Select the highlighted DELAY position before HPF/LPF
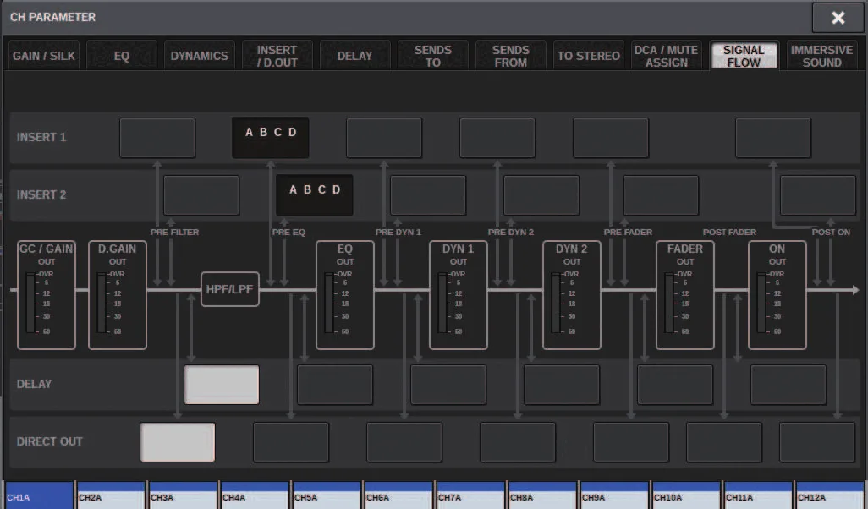This screenshot has height=509, width=868. [x=222, y=385]
